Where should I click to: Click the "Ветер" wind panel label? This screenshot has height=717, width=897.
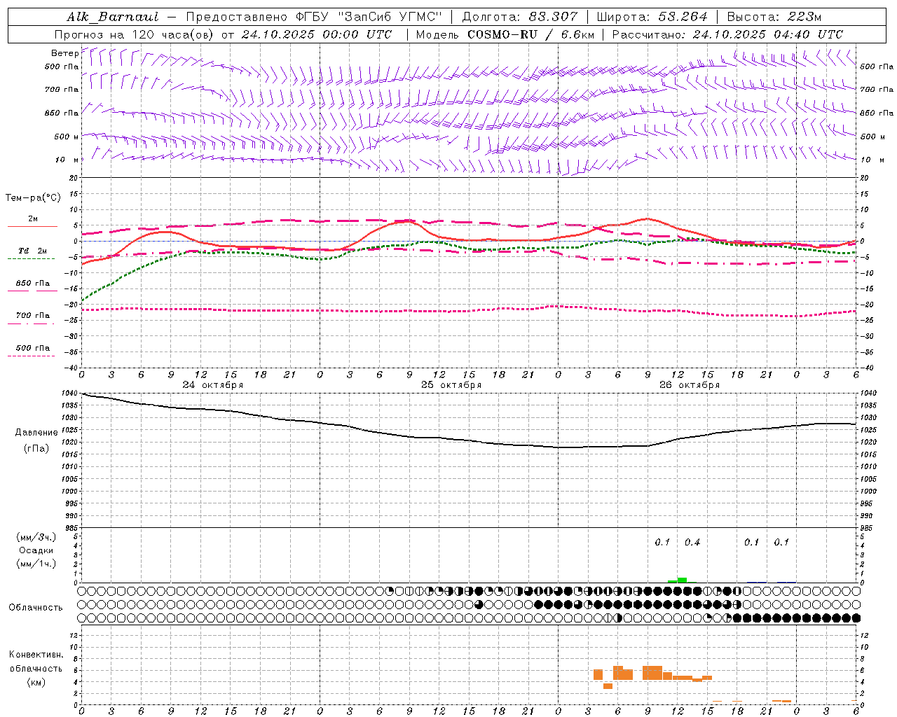[65, 53]
